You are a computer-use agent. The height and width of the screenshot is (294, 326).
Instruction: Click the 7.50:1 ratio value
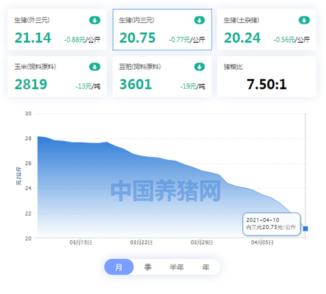coord(267,84)
